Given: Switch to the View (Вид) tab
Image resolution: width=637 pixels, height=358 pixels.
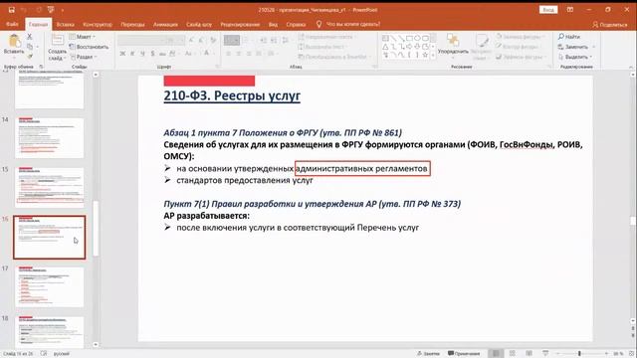Looking at the screenshot, I should [273, 24].
